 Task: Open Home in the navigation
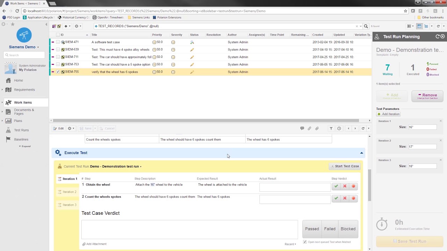[19, 81]
